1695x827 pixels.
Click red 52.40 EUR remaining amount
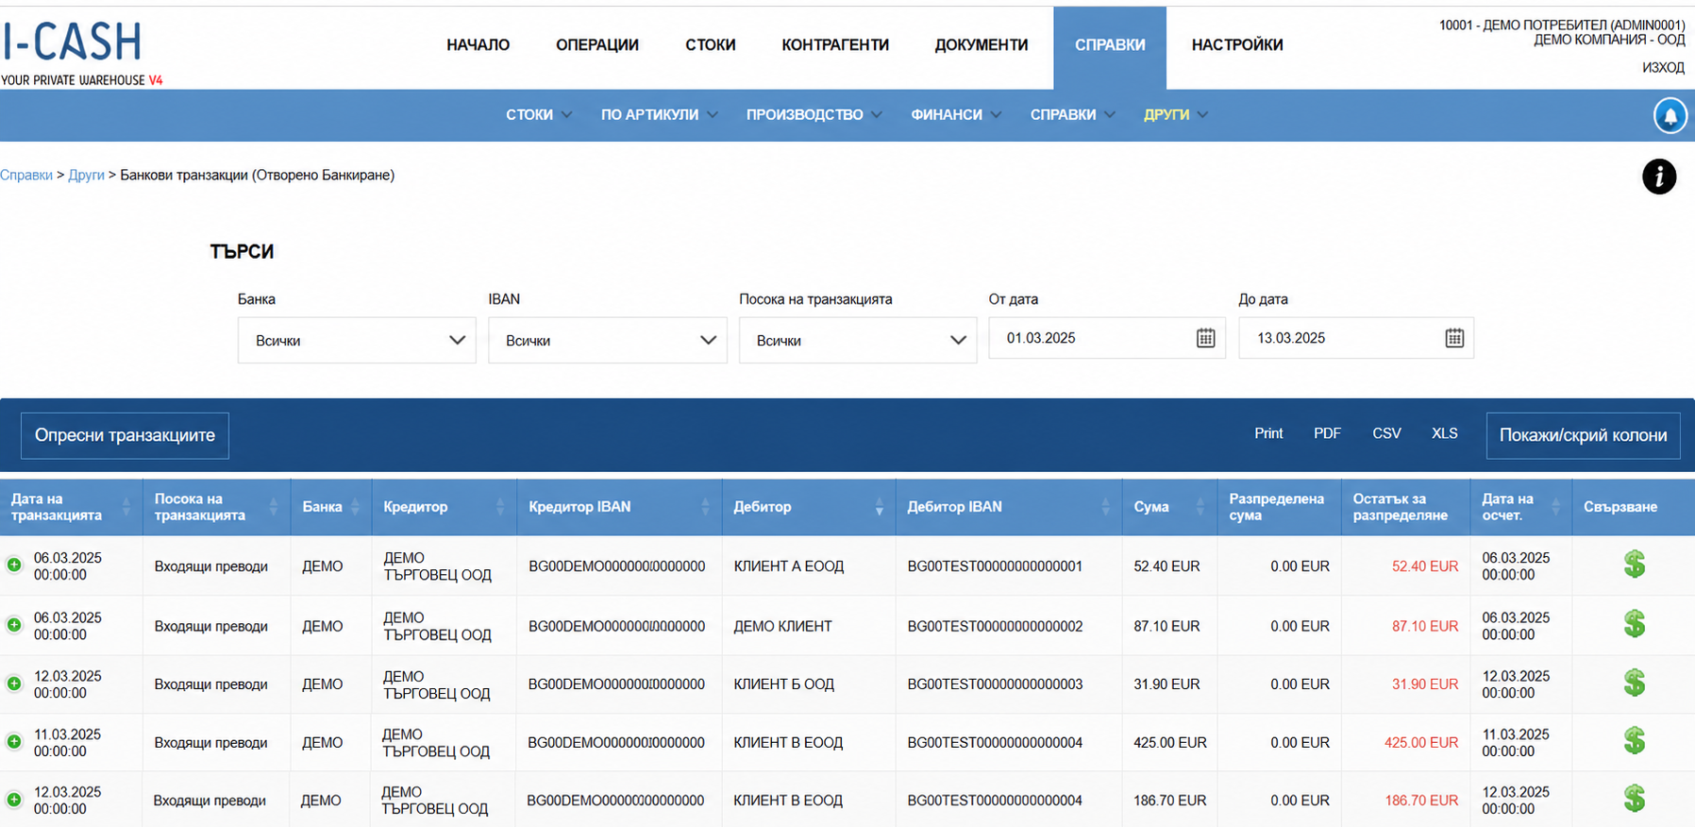(1425, 566)
